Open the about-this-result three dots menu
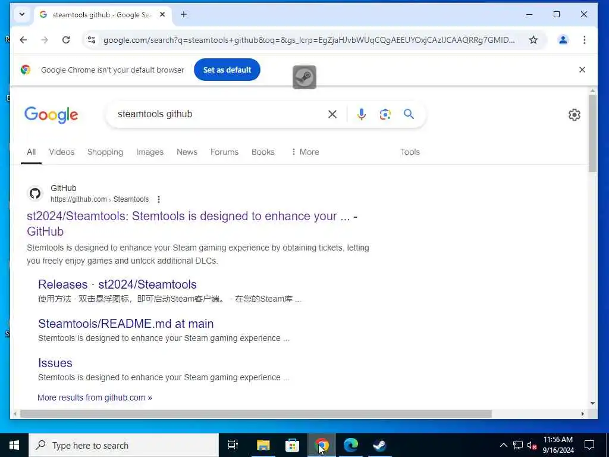This screenshot has height=457, width=609. pyautogui.click(x=158, y=199)
